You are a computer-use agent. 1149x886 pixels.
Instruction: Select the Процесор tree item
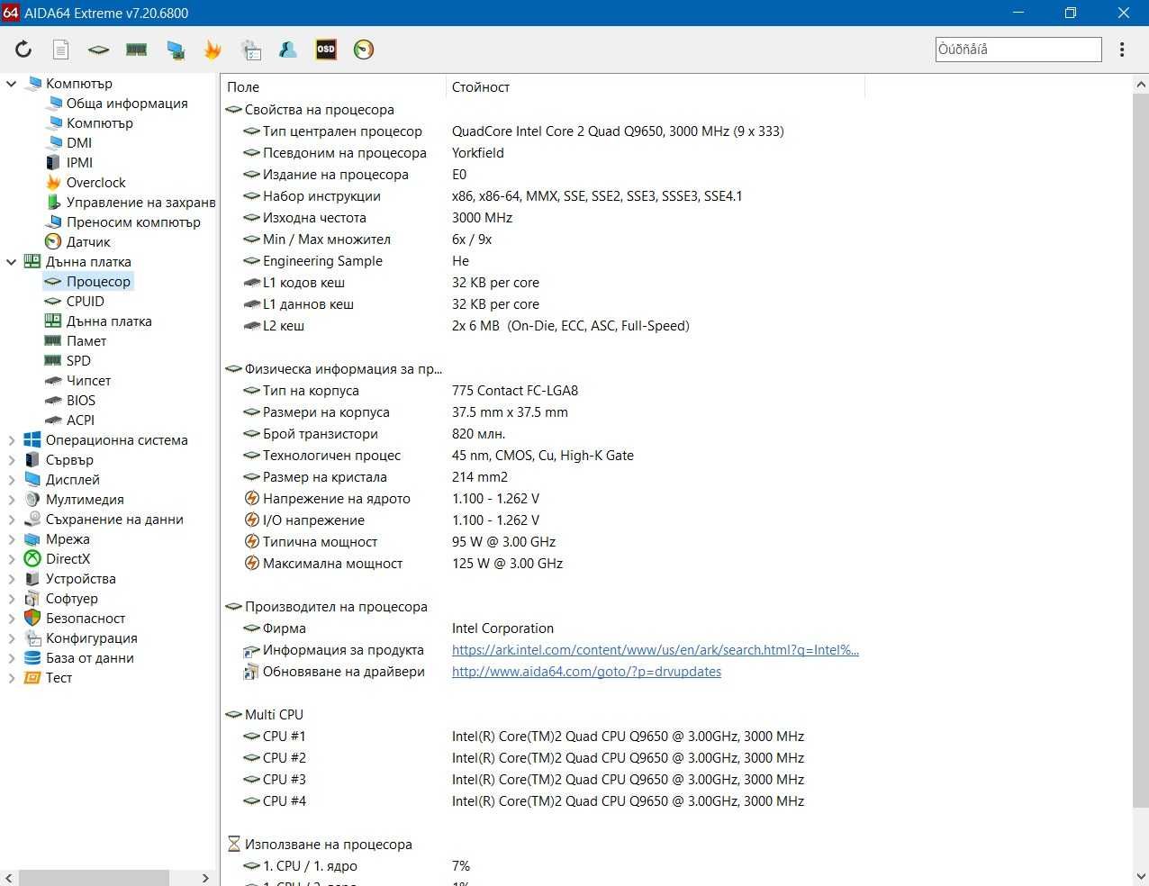click(98, 282)
